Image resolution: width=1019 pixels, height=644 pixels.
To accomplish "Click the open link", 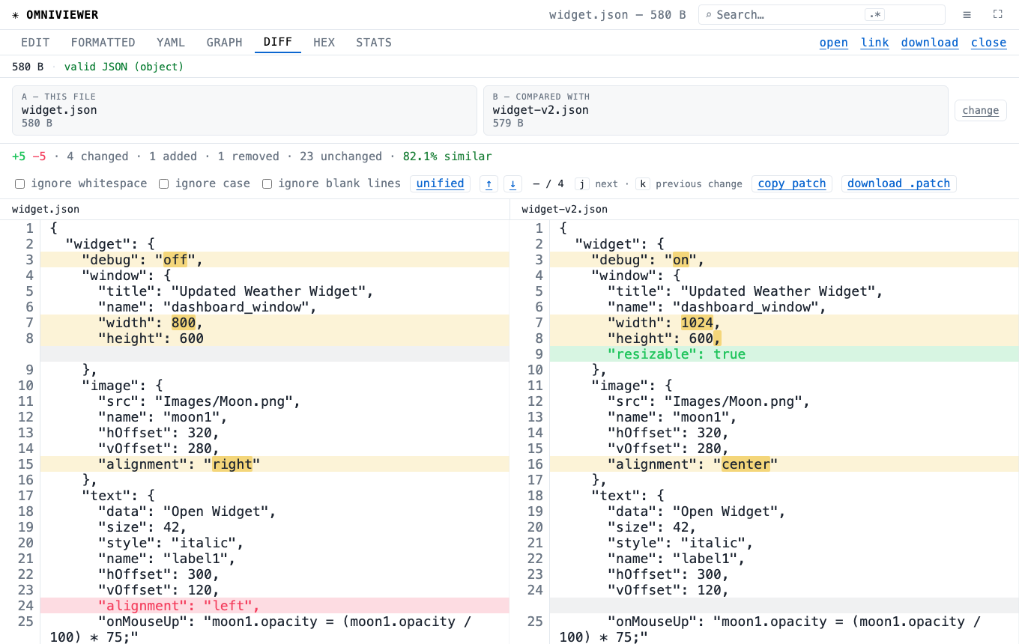I will [834, 43].
